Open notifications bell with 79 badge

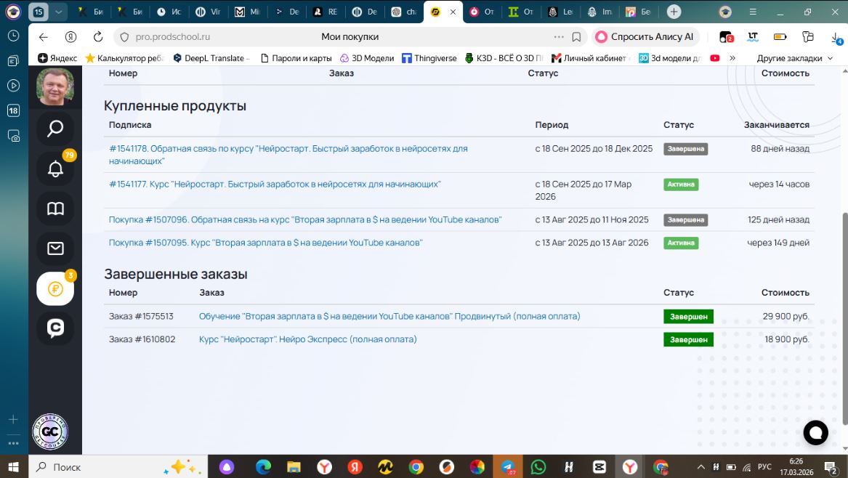pos(55,169)
